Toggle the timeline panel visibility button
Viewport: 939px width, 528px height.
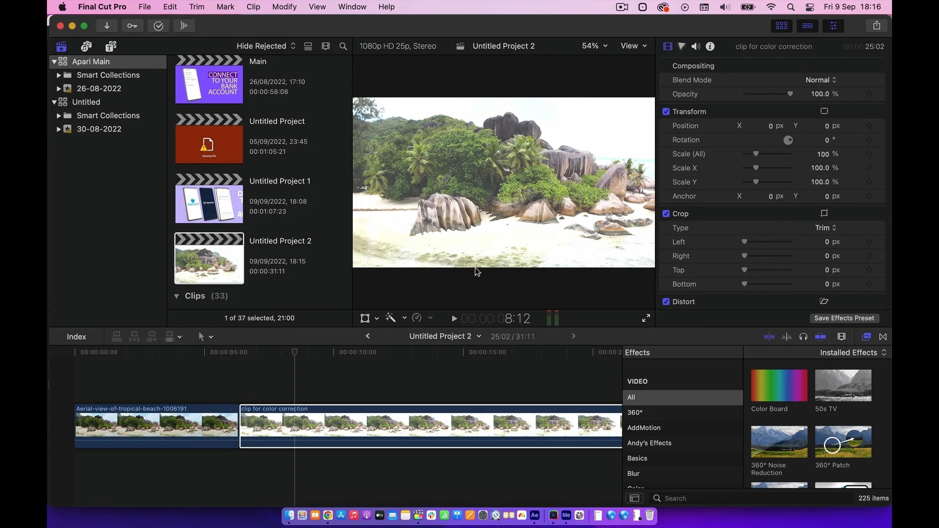pyautogui.click(x=807, y=25)
